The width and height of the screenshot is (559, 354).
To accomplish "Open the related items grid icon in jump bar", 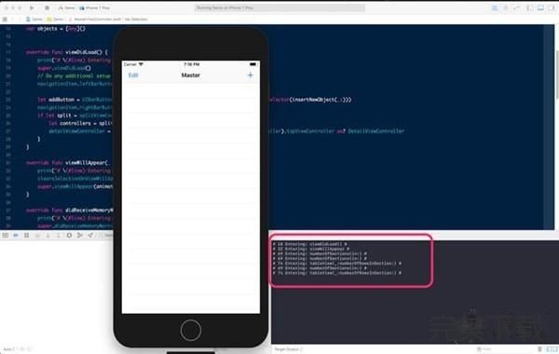I will click(x=5, y=20).
